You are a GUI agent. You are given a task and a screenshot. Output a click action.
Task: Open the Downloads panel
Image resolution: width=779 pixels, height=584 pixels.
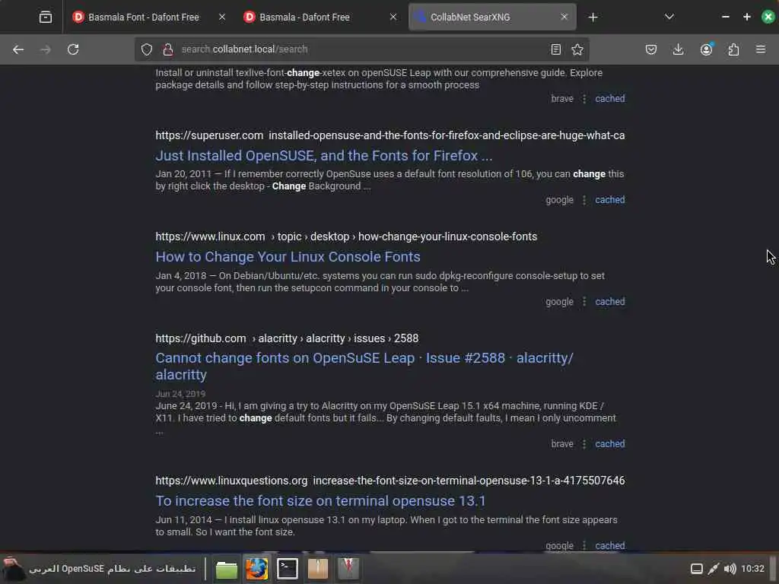click(x=678, y=49)
